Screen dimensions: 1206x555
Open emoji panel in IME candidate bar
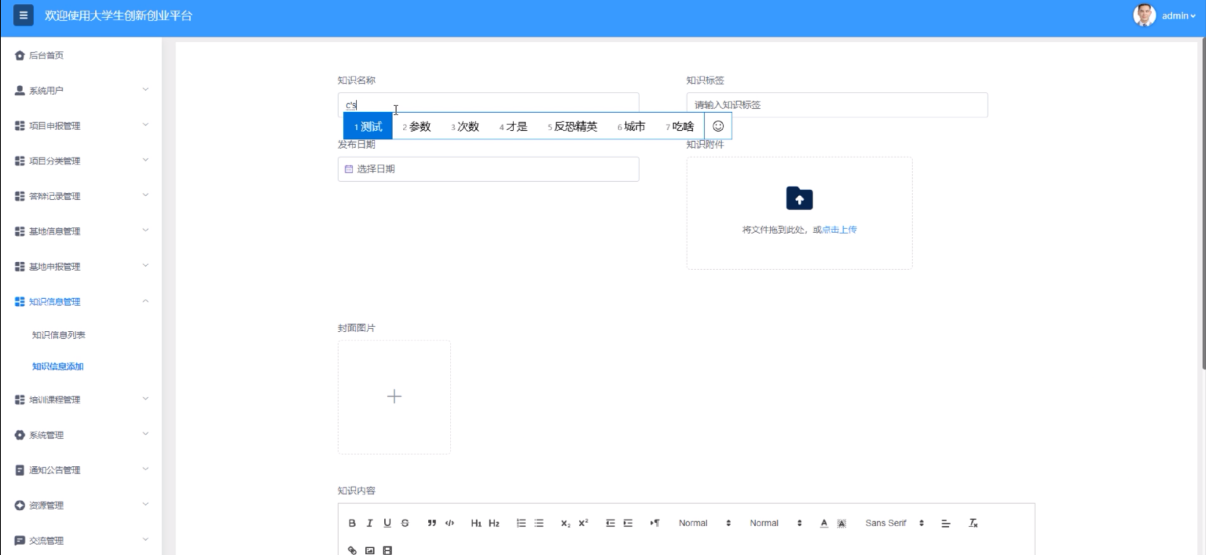[718, 126]
